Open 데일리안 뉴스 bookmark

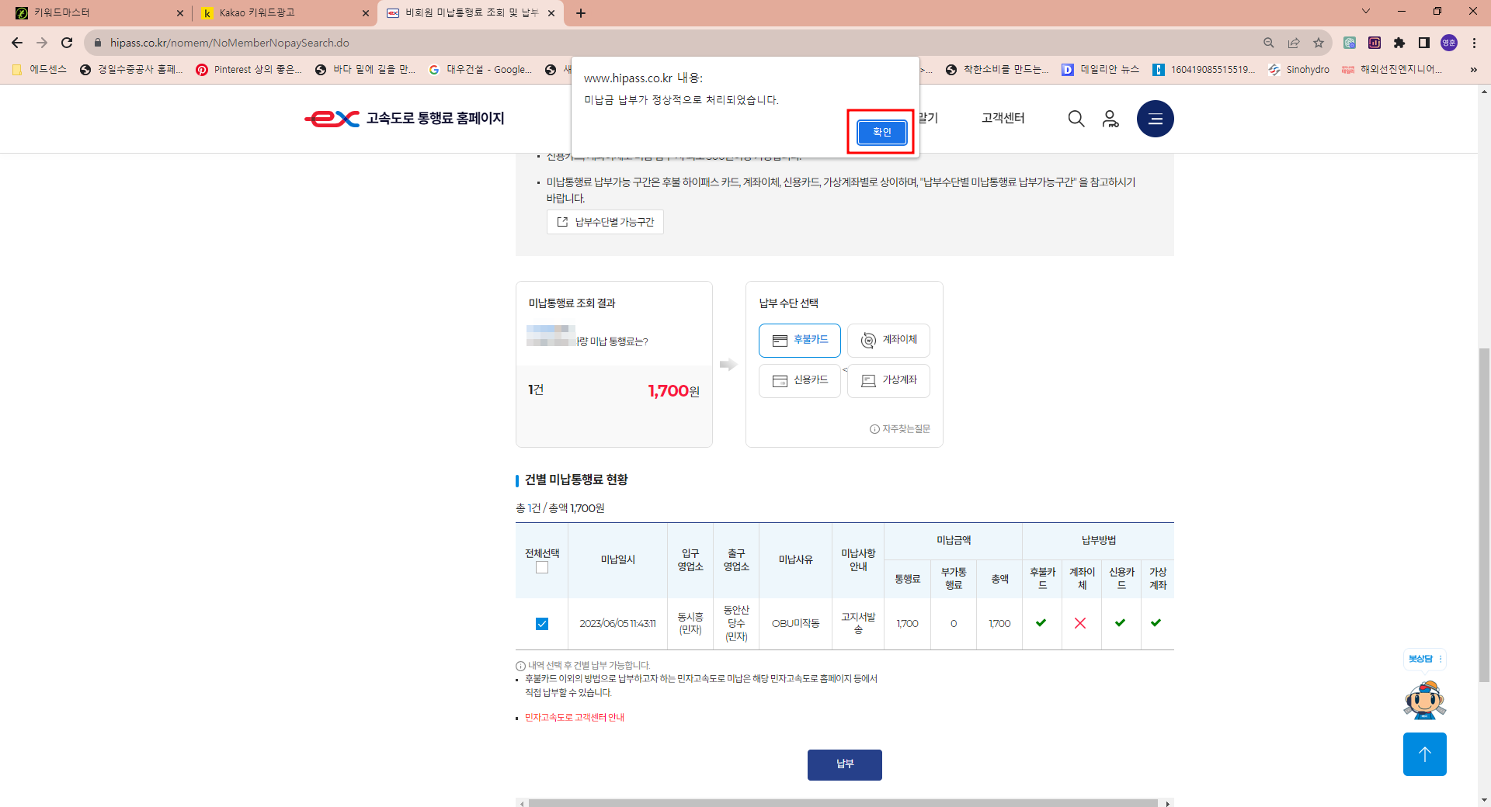(x=1101, y=70)
